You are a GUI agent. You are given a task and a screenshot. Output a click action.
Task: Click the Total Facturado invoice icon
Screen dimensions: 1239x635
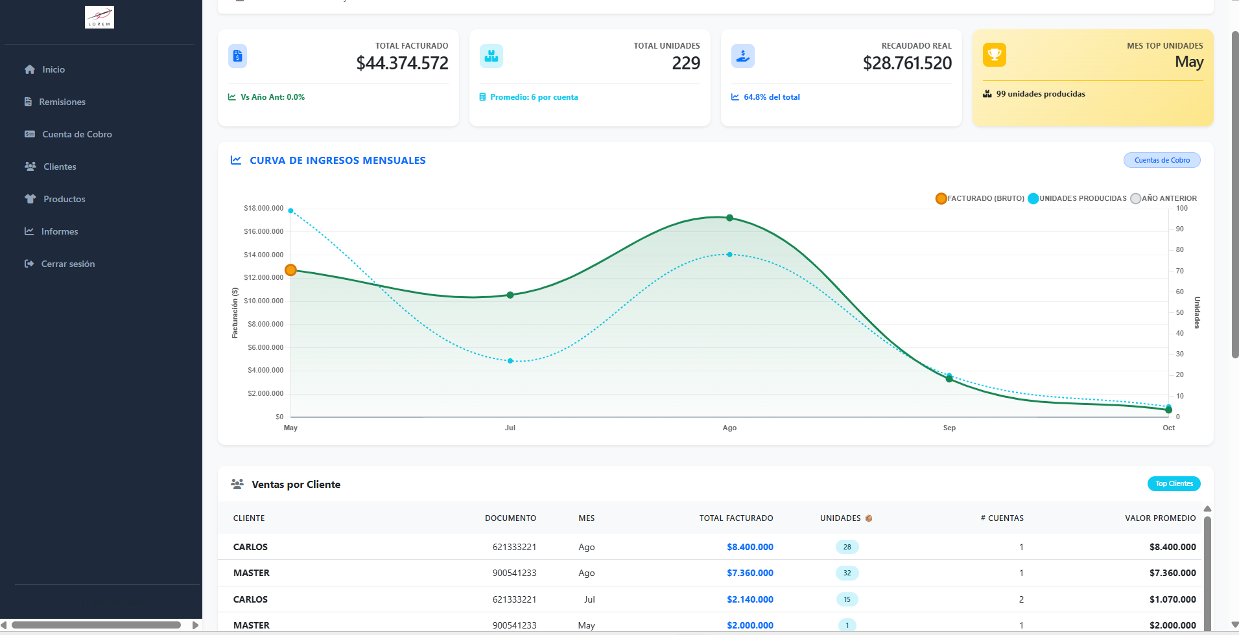tap(237, 56)
